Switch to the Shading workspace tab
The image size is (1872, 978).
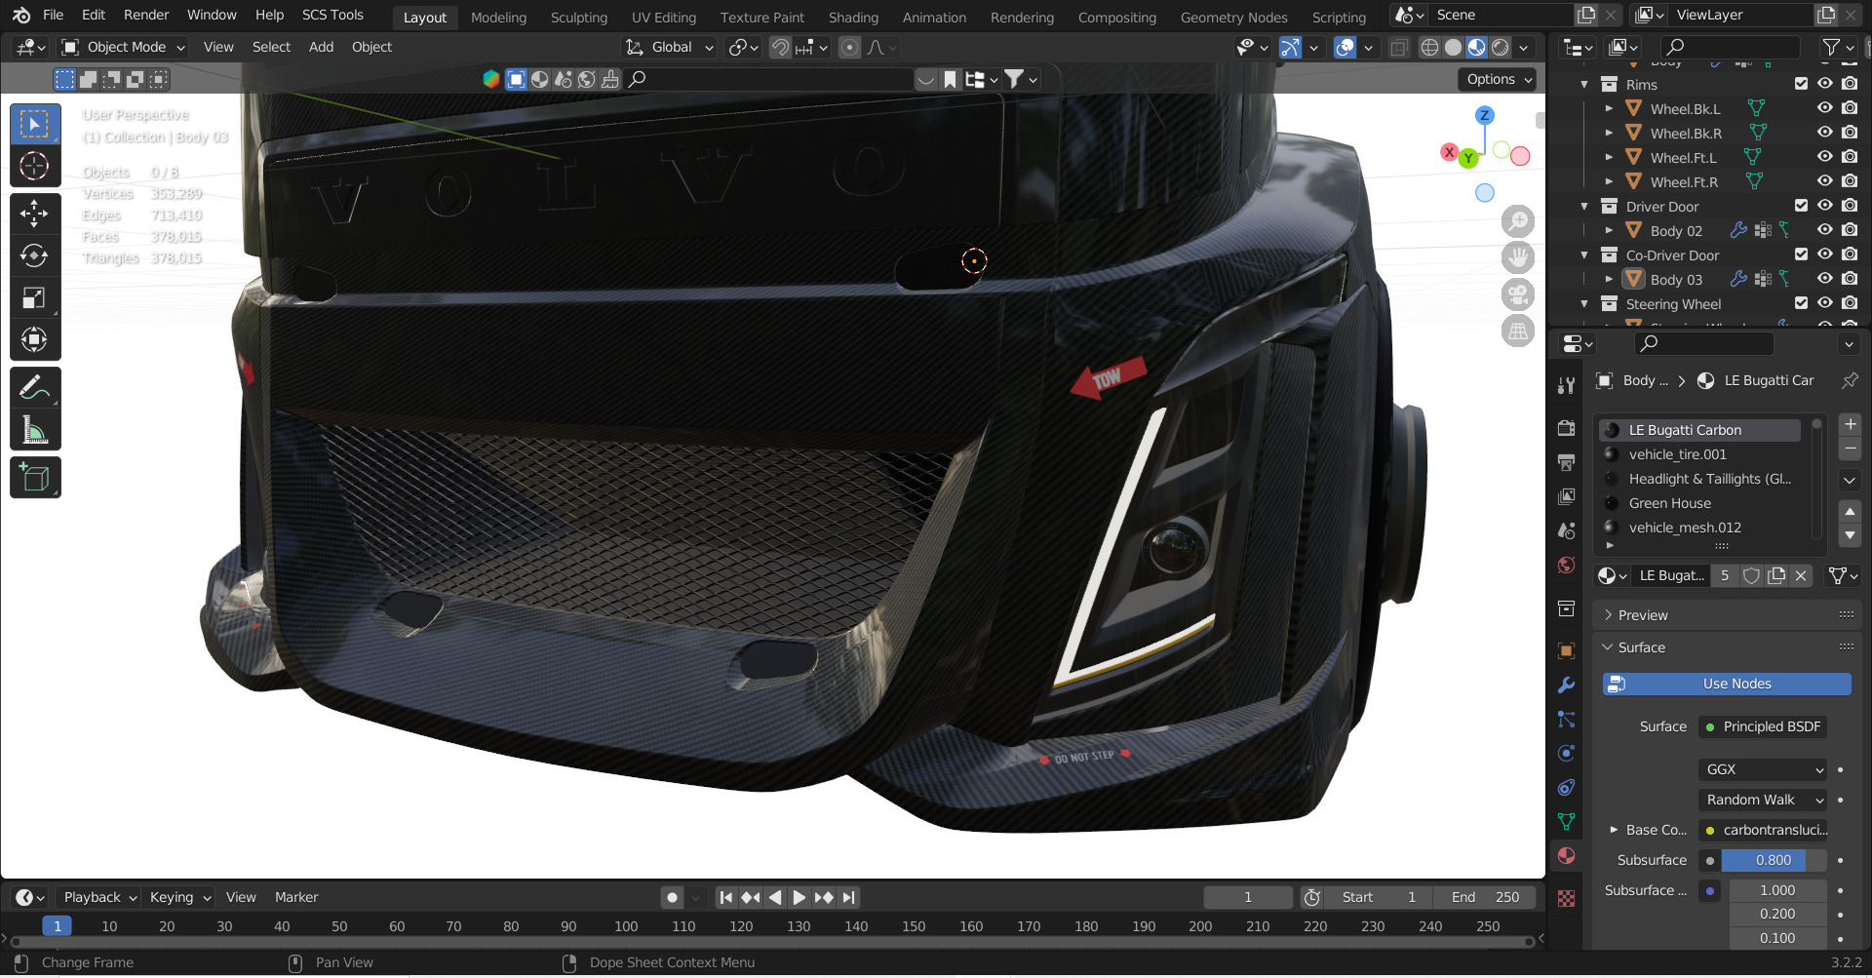pos(853,18)
